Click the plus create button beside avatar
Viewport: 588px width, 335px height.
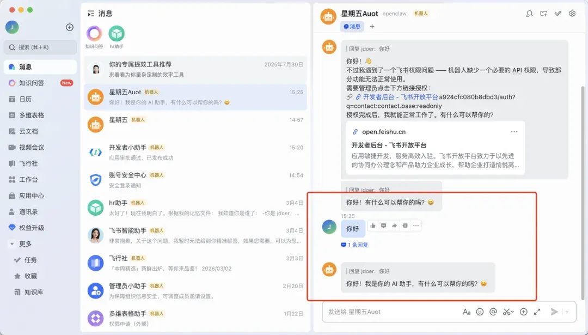tap(69, 27)
